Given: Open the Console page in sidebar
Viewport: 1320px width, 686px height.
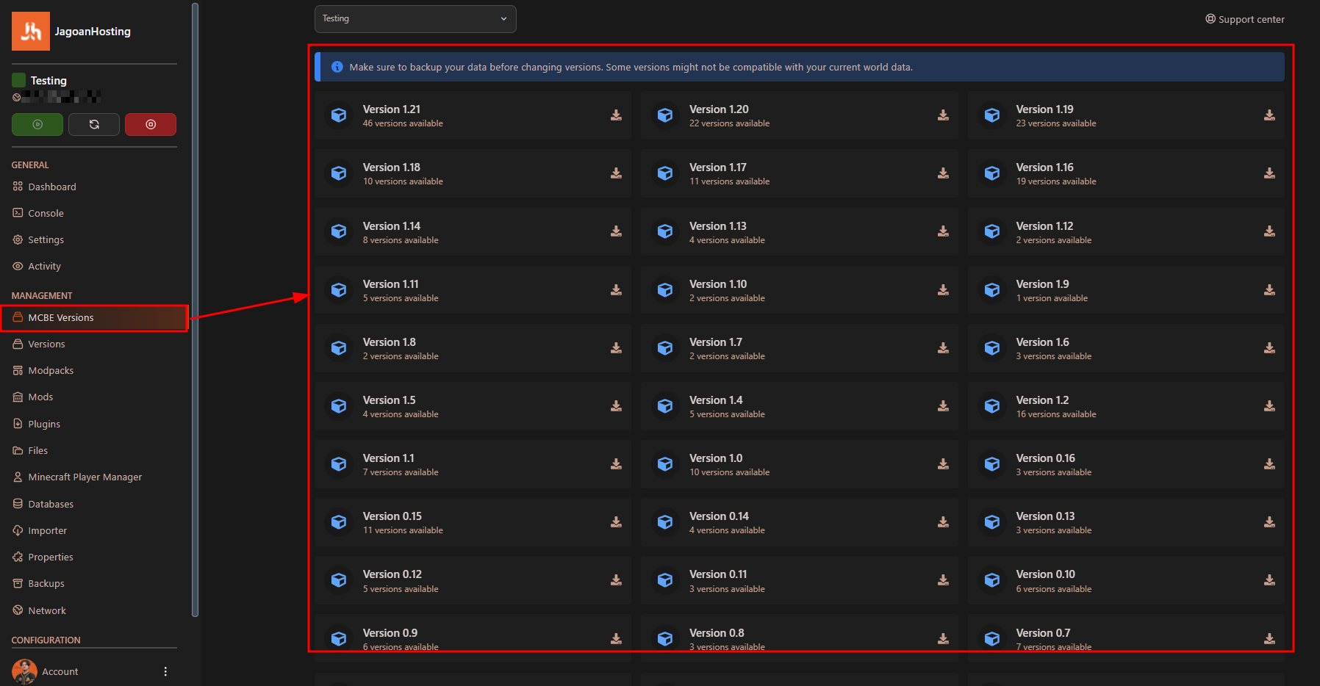Looking at the screenshot, I should [x=46, y=214].
